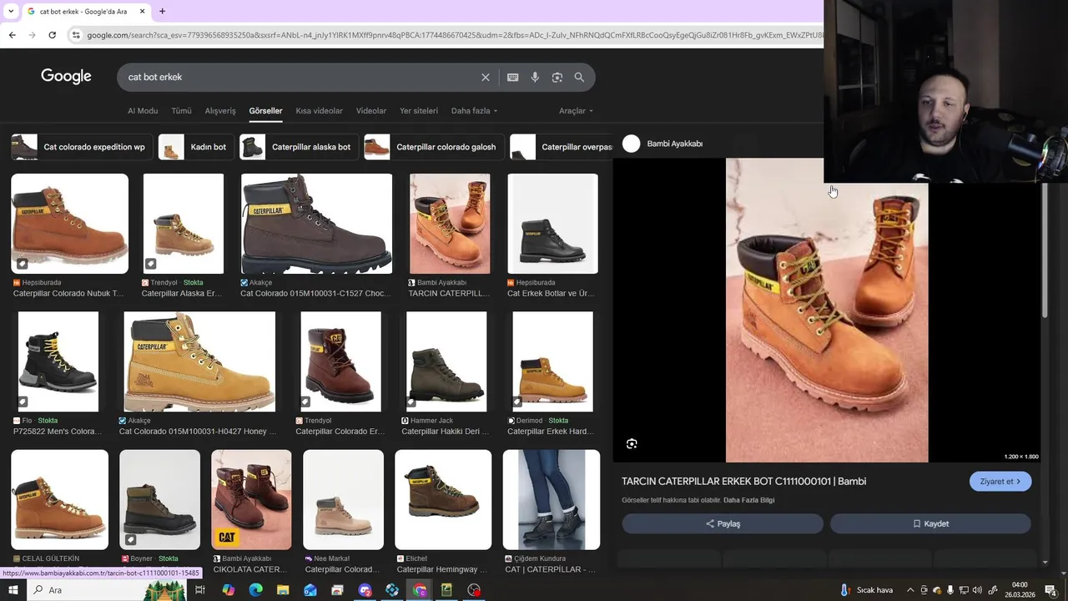View site information icon in address bar
The image size is (1068, 601).
click(x=76, y=35)
